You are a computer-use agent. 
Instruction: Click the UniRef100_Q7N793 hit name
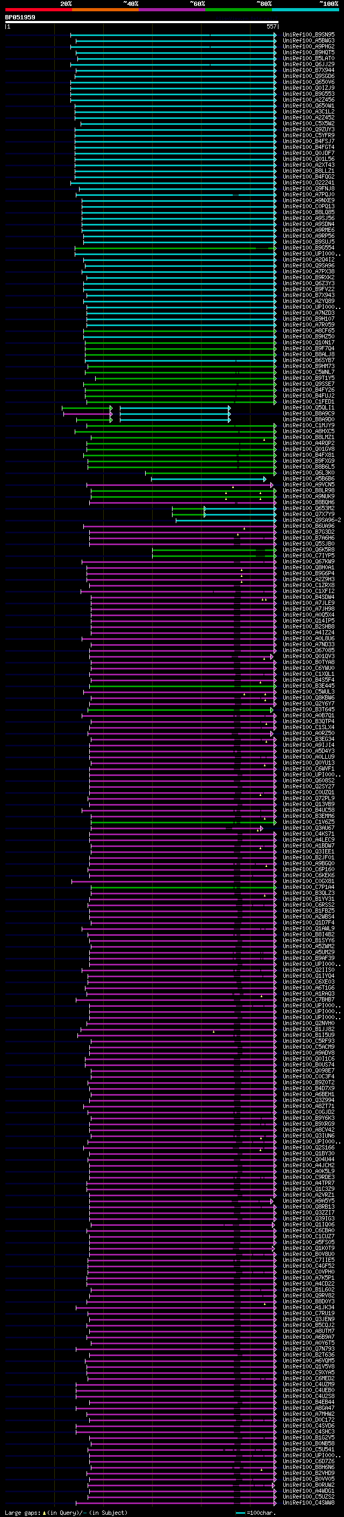[309, 1349]
